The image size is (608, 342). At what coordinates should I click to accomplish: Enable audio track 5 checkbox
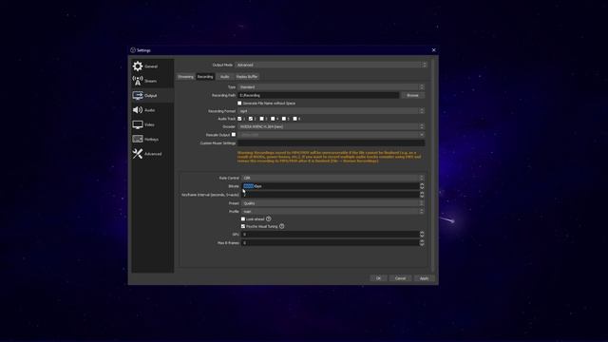pyautogui.click(x=284, y=119)
